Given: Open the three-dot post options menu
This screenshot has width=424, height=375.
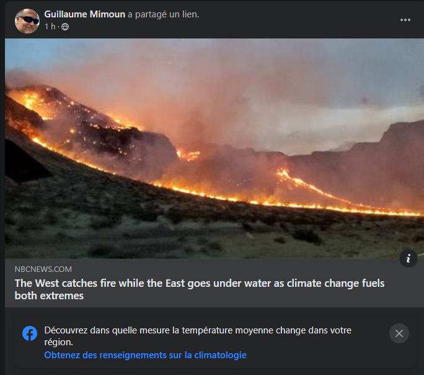Looking at the screenshot, I should (405, 20).
